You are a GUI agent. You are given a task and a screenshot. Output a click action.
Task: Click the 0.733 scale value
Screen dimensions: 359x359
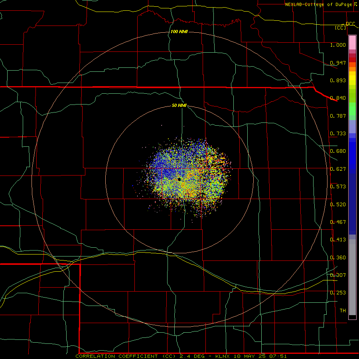(x=338, y=134)
